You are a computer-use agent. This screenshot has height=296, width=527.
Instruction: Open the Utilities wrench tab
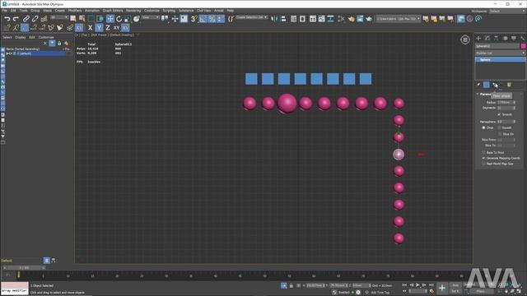tap(522, 39)
